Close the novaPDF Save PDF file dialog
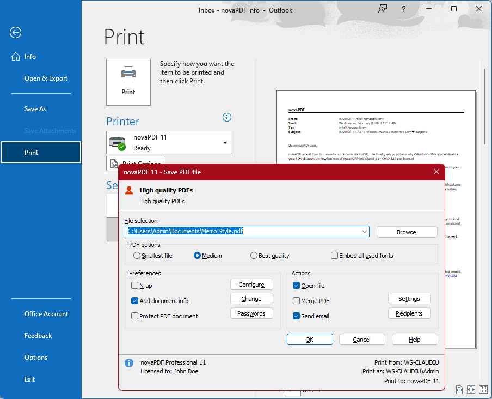Screen dimensions: 492x399 tap(436, 172)
